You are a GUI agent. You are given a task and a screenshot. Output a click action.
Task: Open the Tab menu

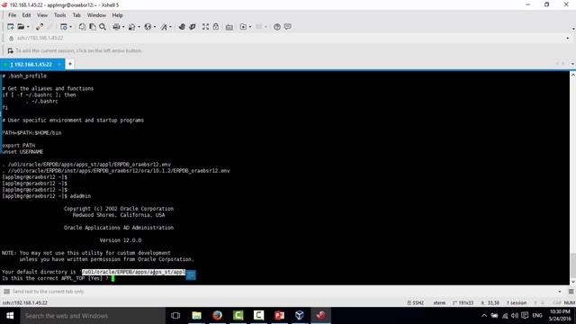(x=76, y=15)
